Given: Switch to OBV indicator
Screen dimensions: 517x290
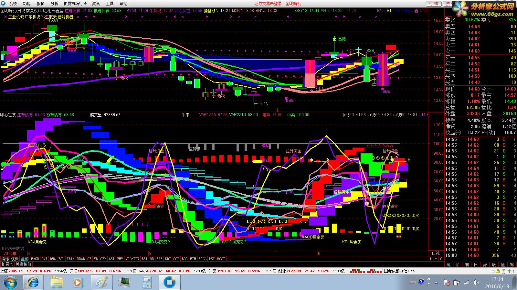Looking at the screenshot, I should [x=103, y=259].
